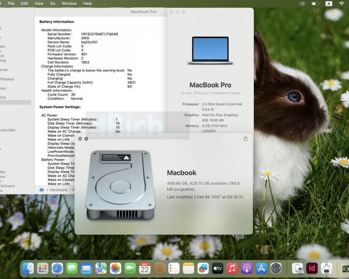Open Launchpad in the Dock
349x279 pixels.
(x=43, y=269)
